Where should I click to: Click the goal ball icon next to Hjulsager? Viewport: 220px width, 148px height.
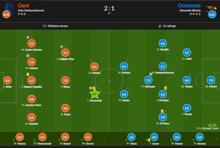tap(151, 74)
